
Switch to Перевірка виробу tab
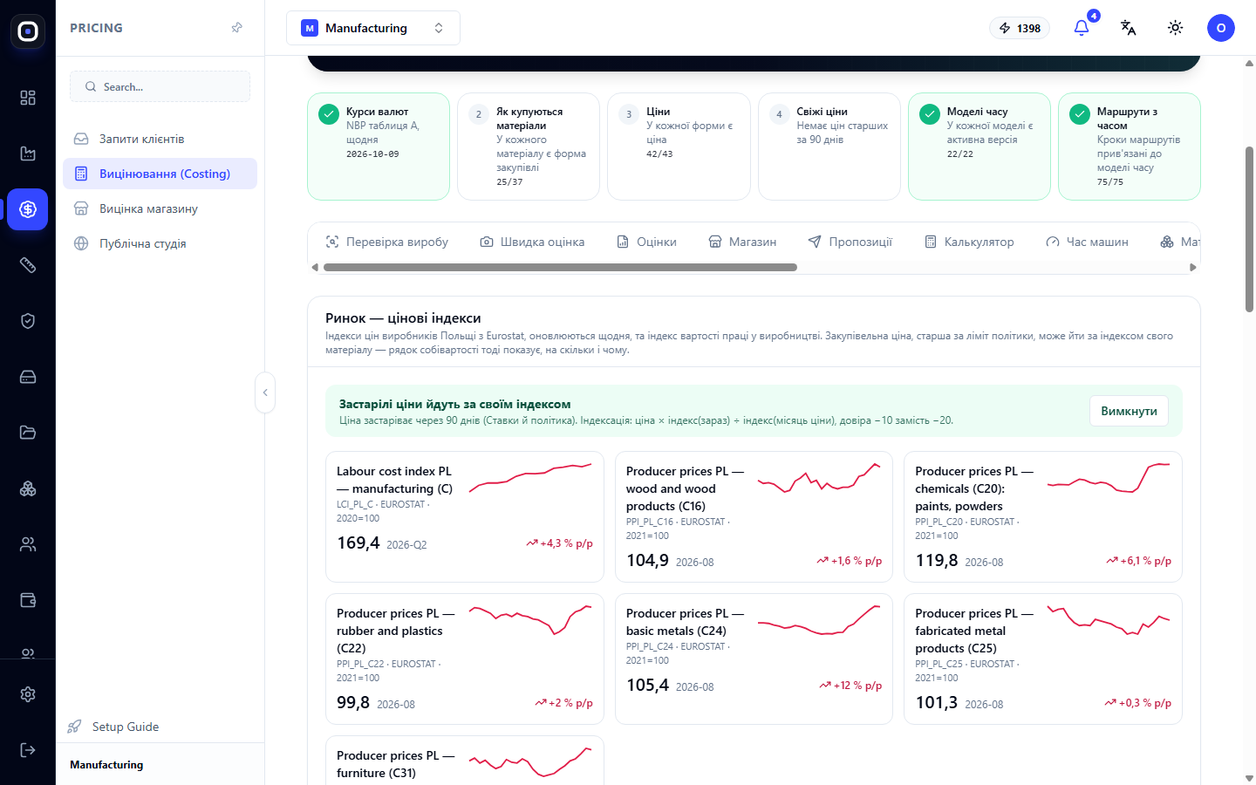pos(387,242)
